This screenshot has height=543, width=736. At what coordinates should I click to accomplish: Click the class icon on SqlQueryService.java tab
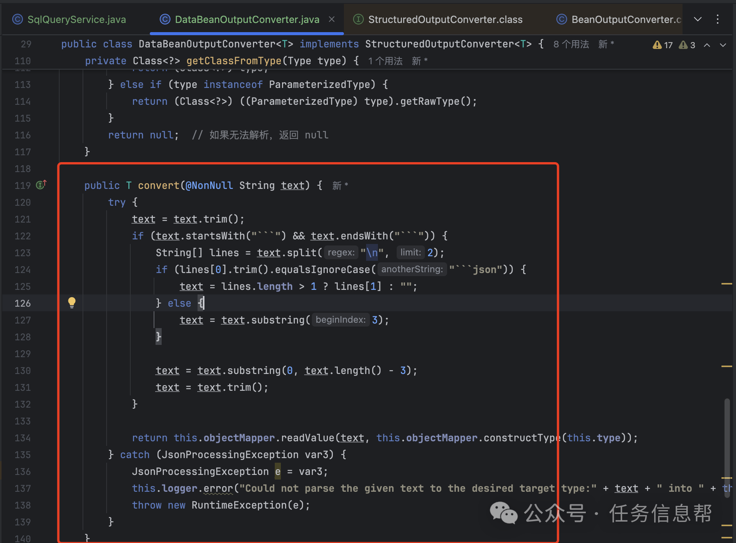click(18, 20)
